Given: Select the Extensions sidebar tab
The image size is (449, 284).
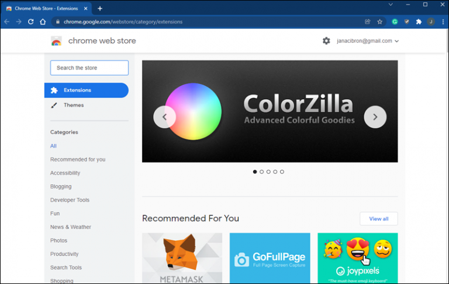Looking at the screenshot, I should click(87, 90).
